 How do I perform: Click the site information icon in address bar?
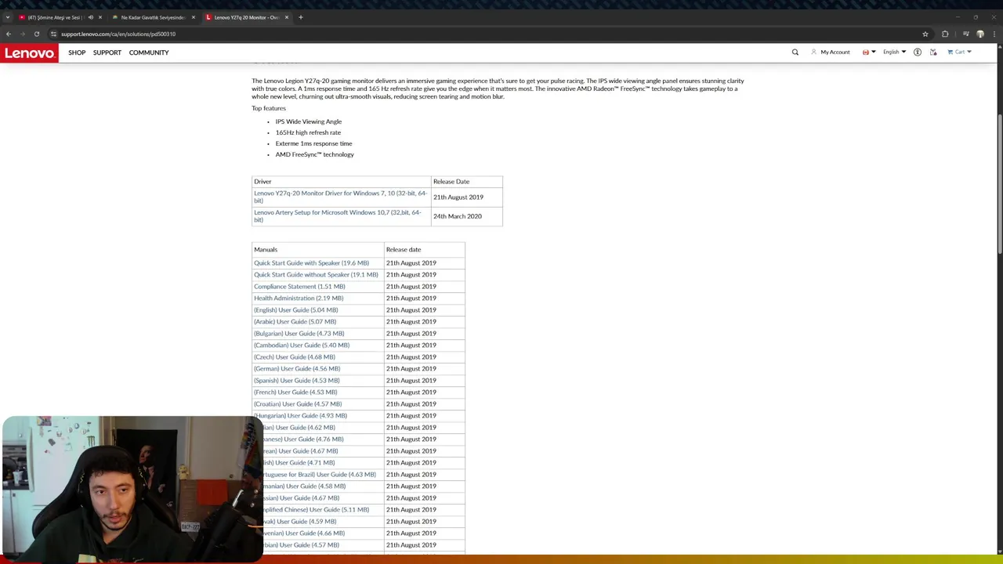coord(53,34)
